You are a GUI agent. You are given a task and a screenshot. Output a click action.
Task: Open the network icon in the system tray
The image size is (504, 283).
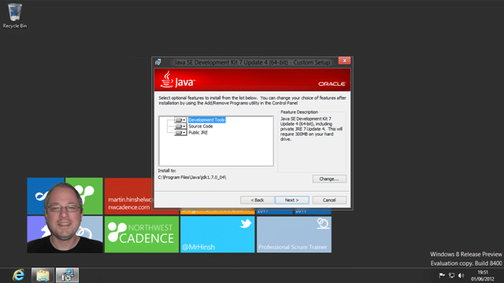(451, 275)
